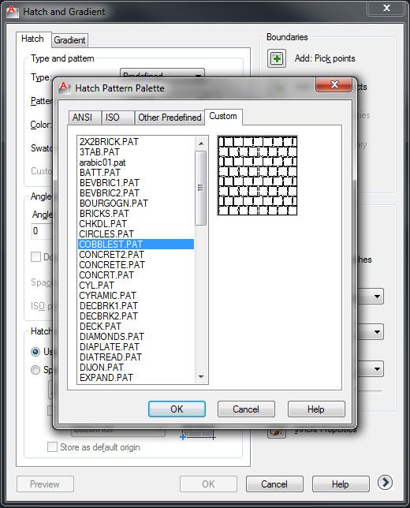
Task: Select DIAPLATE.PAT pattern
Action: [136, 346]
